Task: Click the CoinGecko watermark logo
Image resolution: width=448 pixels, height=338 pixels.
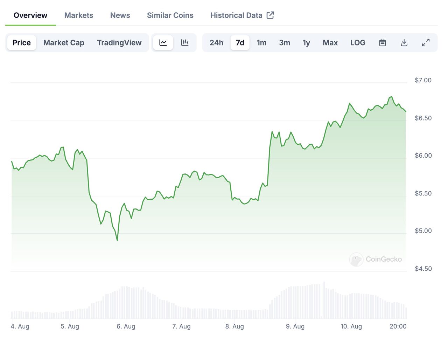Action: tap(376, 259)
